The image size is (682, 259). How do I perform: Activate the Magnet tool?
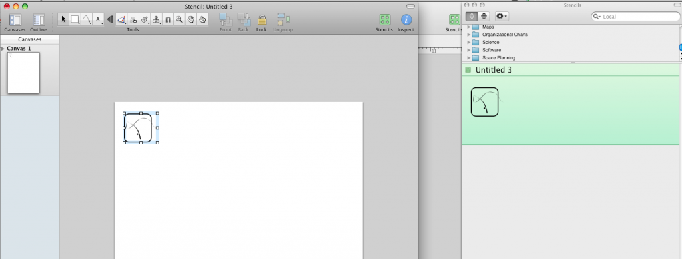tap(168, 19)
